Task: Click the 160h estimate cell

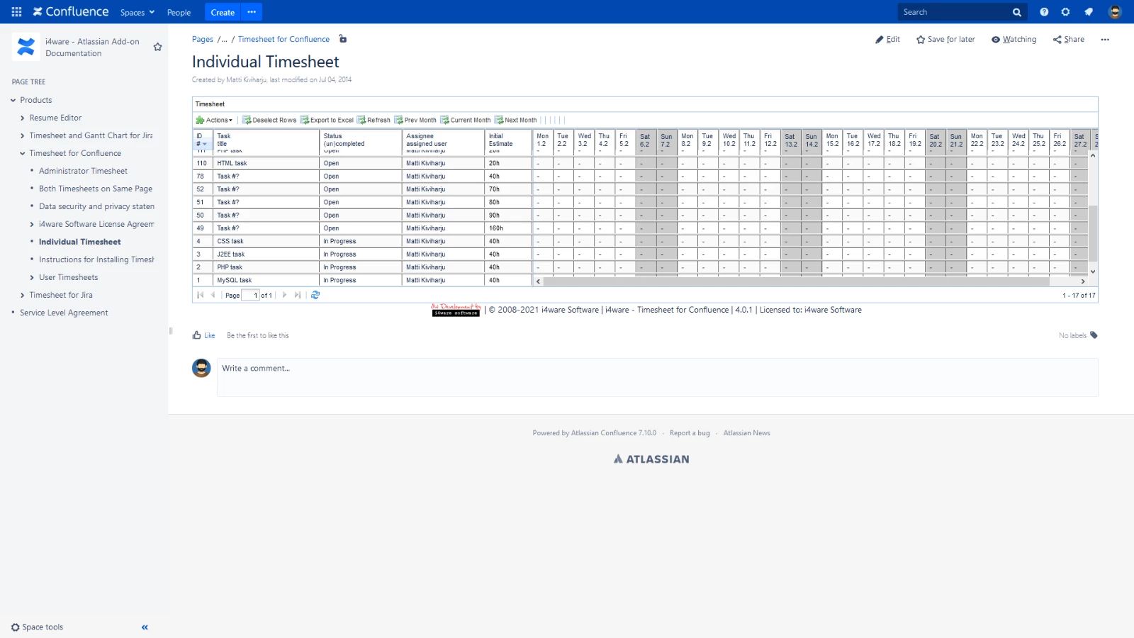Action: (x=508, y=228)
